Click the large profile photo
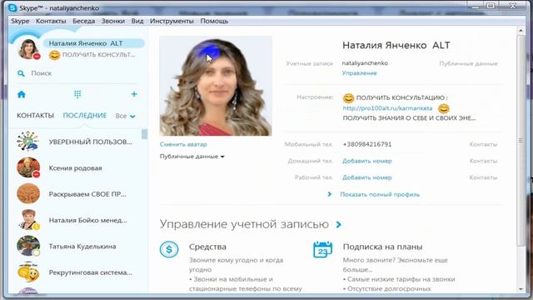 point(216,87)
